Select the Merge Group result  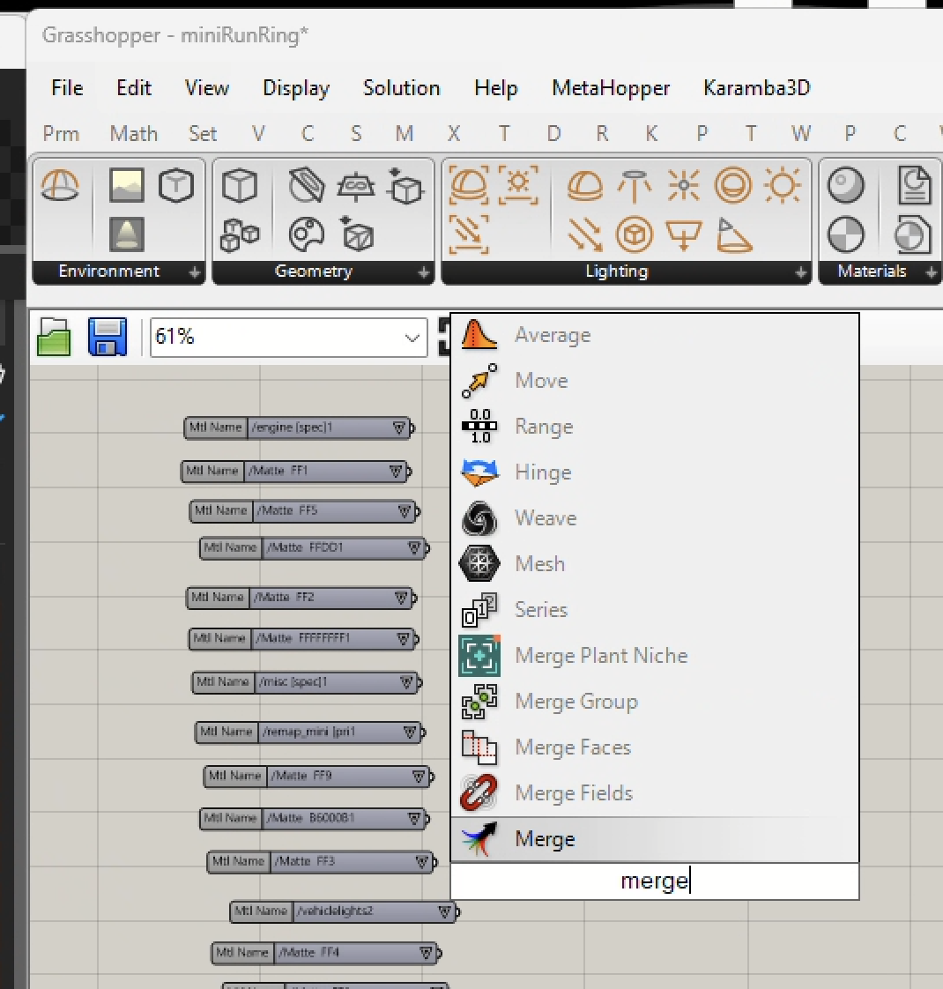pyautogui.click(x=655, y=702)
